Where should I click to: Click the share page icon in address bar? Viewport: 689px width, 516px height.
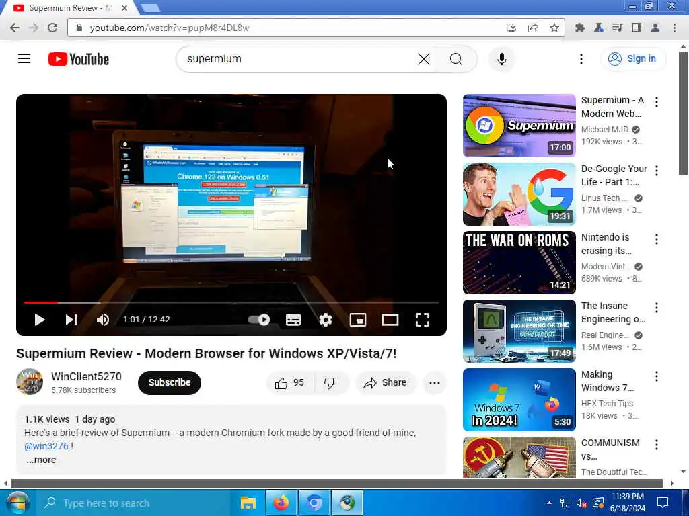click(533, 28)
